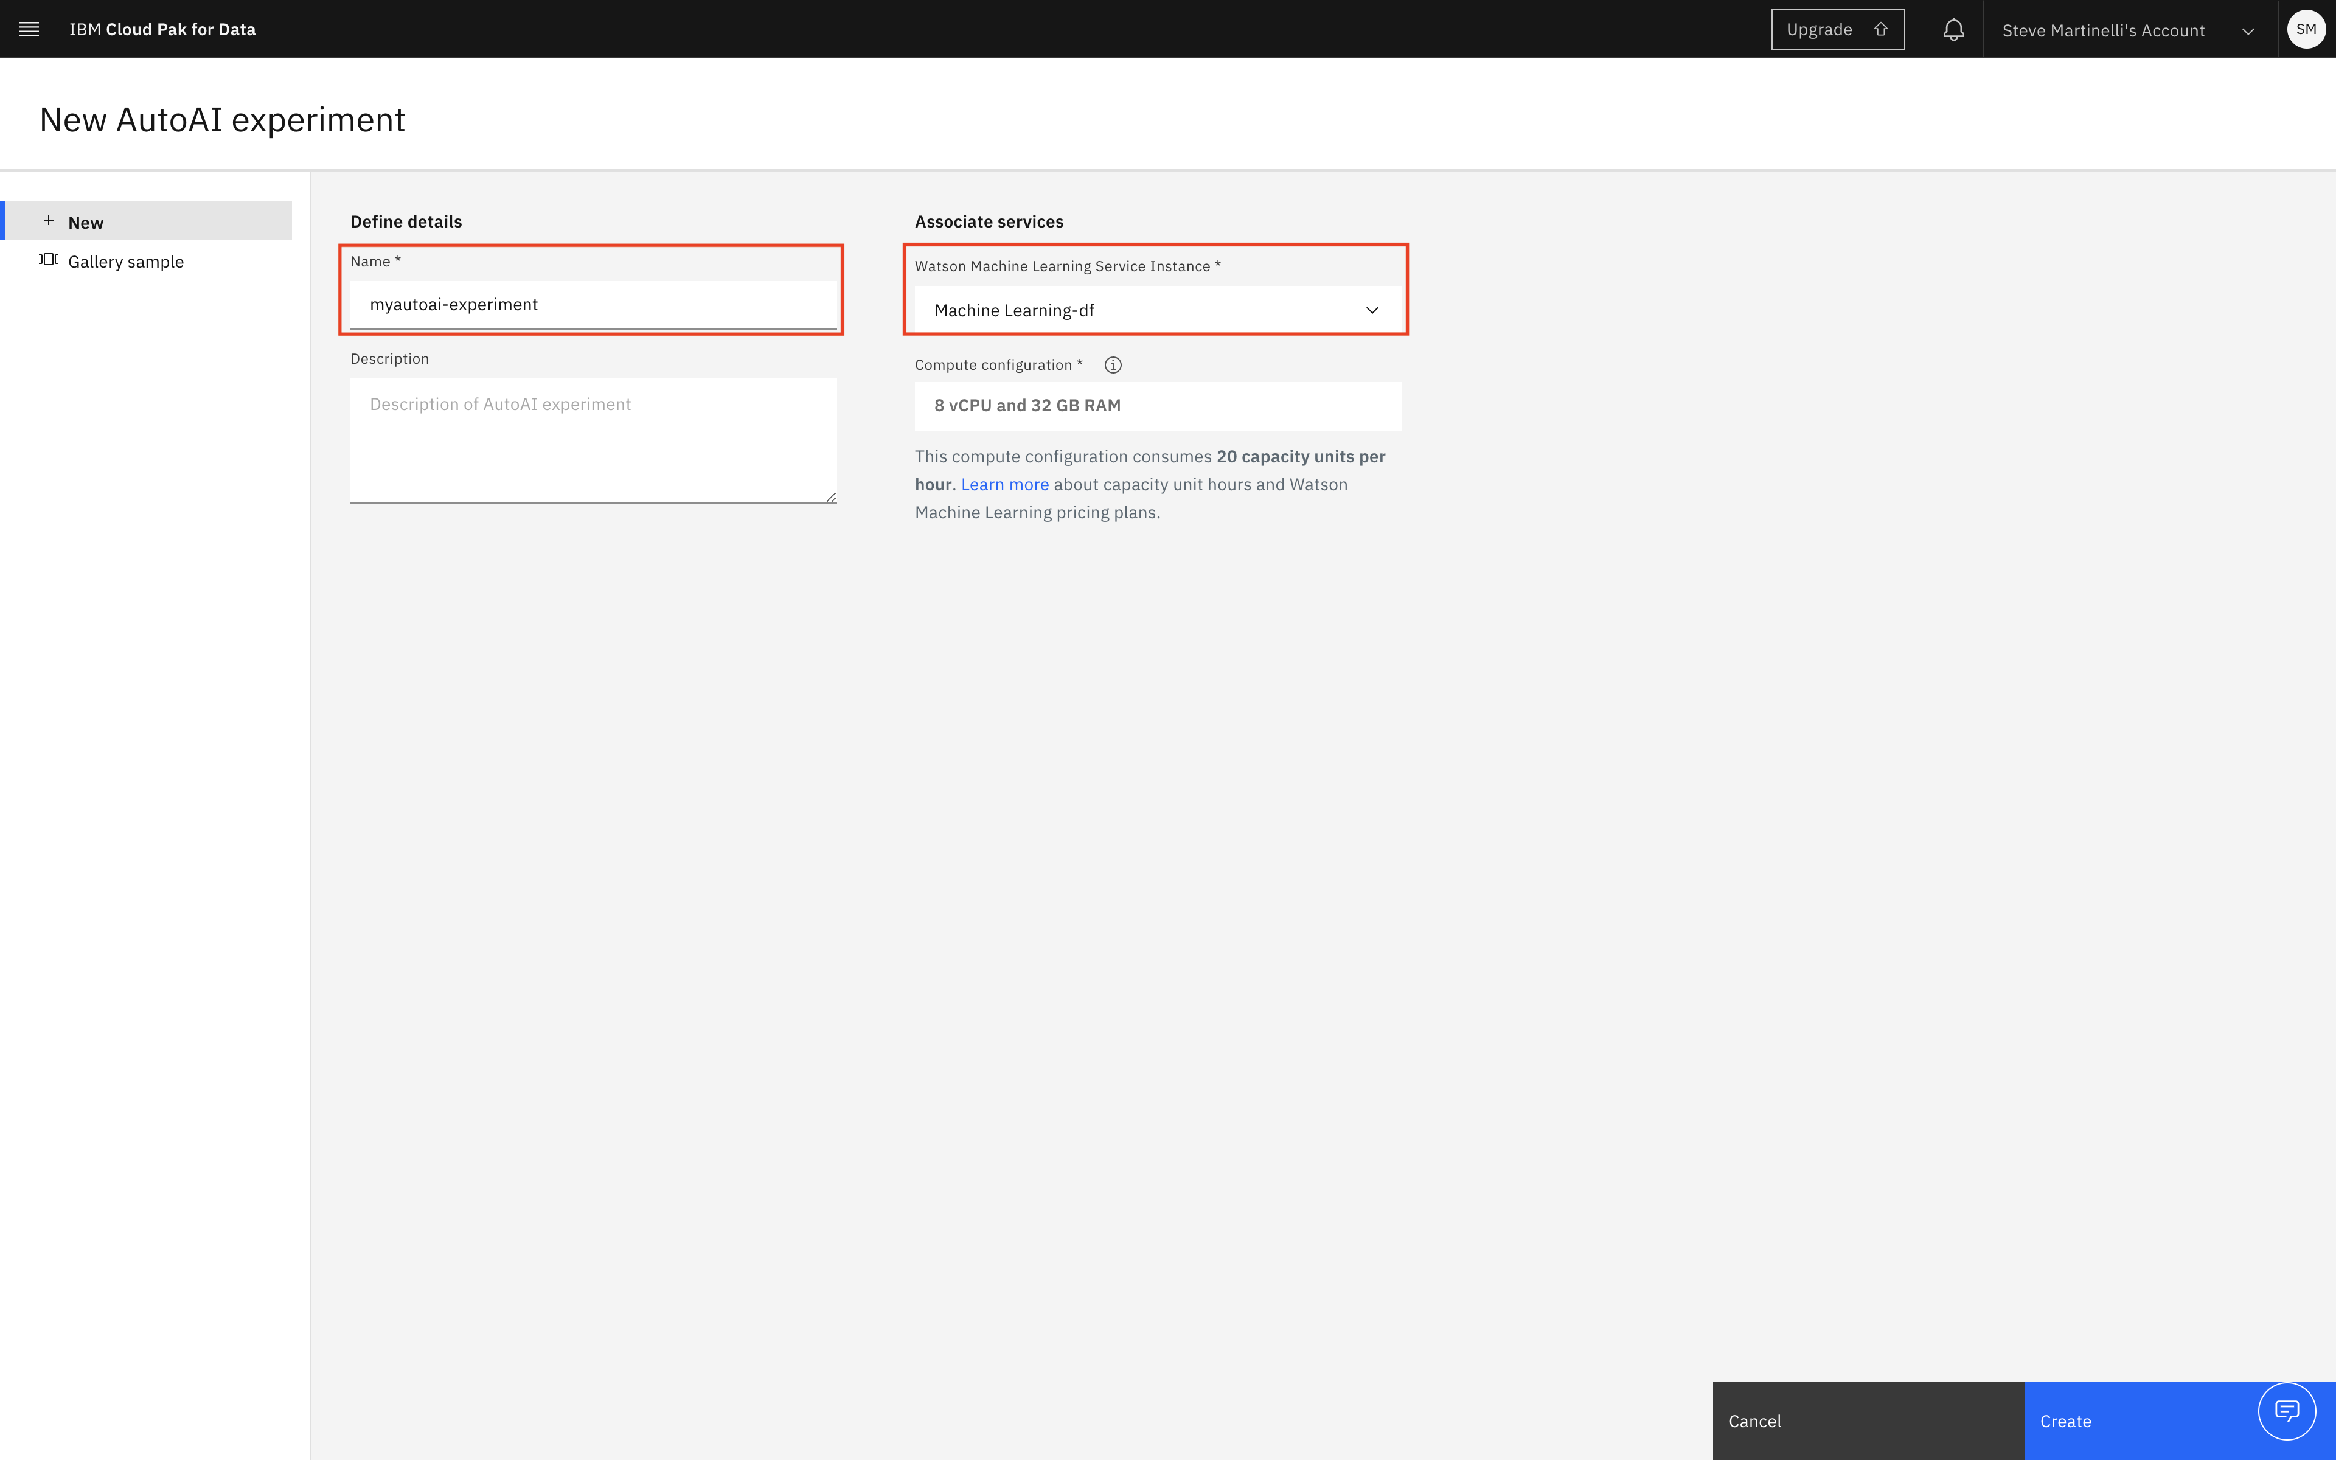Open the notifications bell
This screenshot has height=1460, width=2336.
tap(1953, 30)
